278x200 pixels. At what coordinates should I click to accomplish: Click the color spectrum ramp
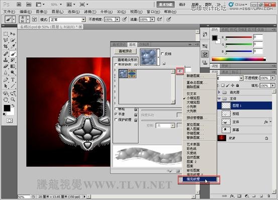click(239, 59)
